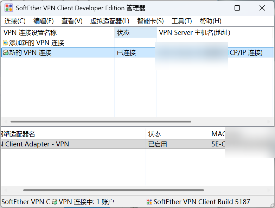The height and width of the screenshot is (208, 275).
Task: Maximize the VPN Client manager window
Action: (x=237, y=8)
